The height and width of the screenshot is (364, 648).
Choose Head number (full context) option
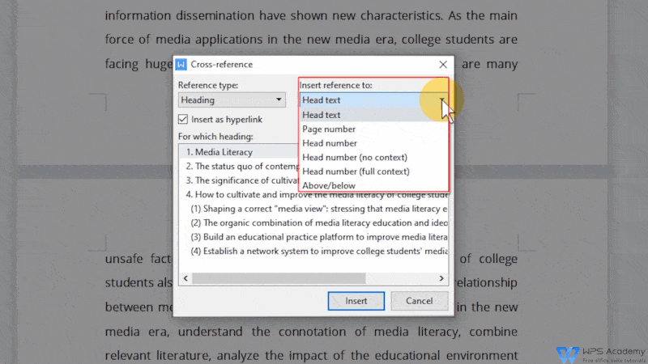(356, 171)
